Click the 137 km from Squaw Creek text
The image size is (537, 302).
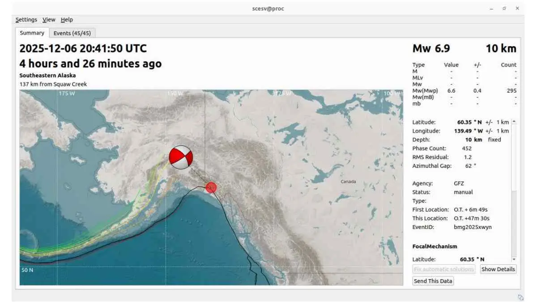pyautogui.click(x=53, y=84)
